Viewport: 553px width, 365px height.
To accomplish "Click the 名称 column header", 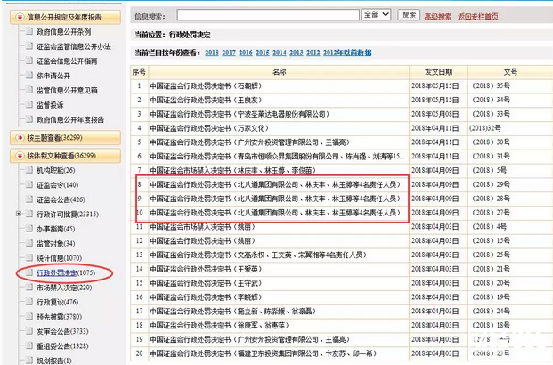I will [279, 72].
